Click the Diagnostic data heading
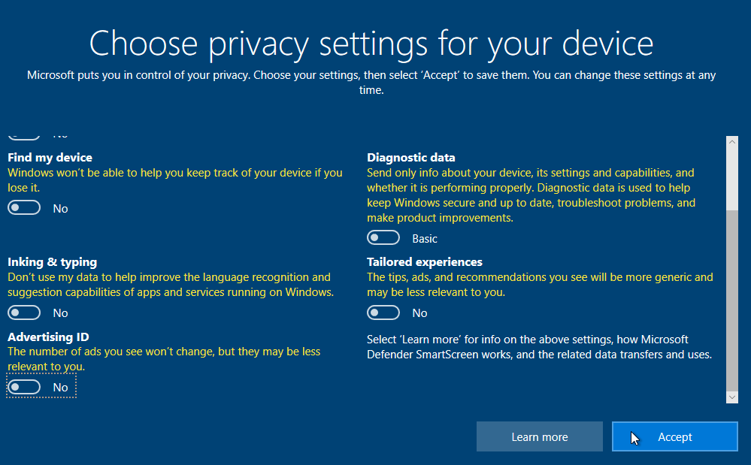This screenshot has width=751, height=465. (410, 158)
